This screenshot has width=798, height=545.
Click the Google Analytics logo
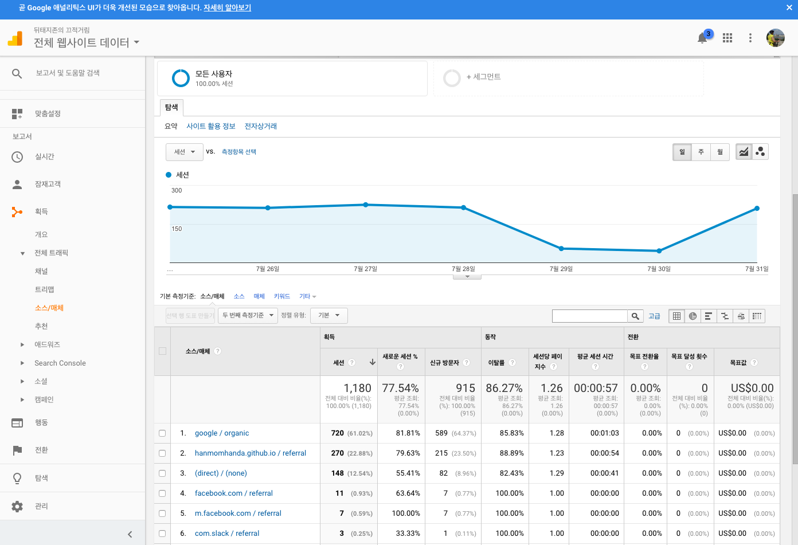(x=15, y=38)
